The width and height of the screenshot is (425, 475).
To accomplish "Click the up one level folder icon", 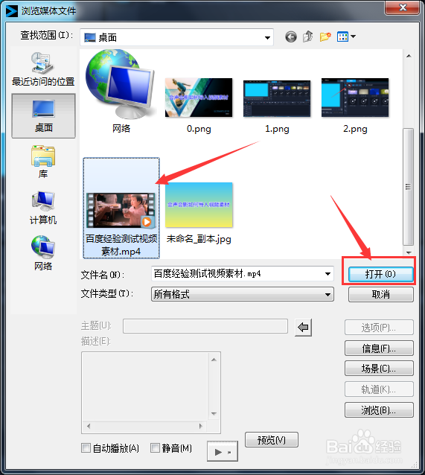I will pos(307,37).
